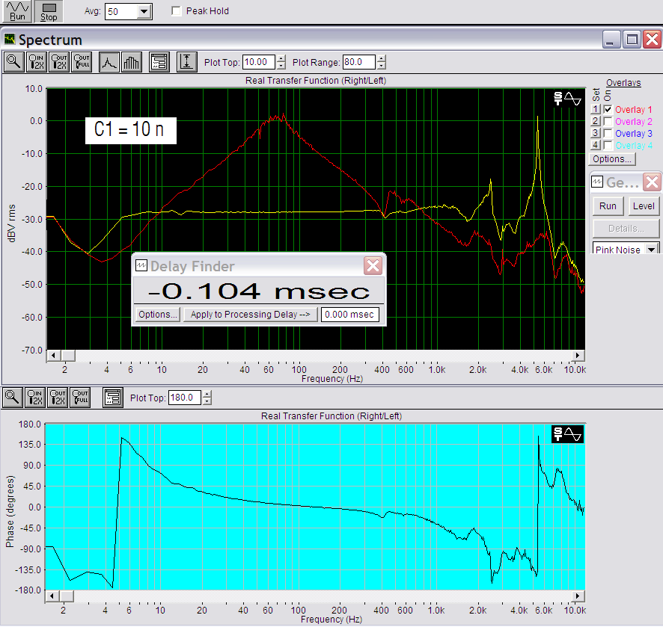
Task: Click the transfer function icon on the phase plot
Action: (x=567, y=434)
